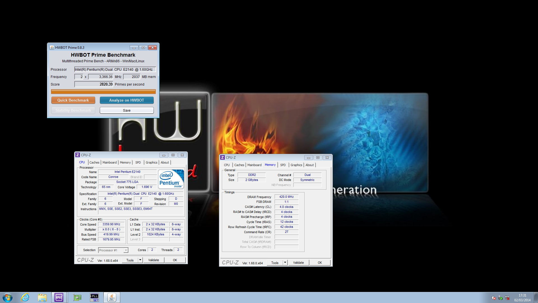Click DRAM Frequency value 420.0 MHz
The height and width of the screenshot is (303, 538).
[x=286, y=197]
